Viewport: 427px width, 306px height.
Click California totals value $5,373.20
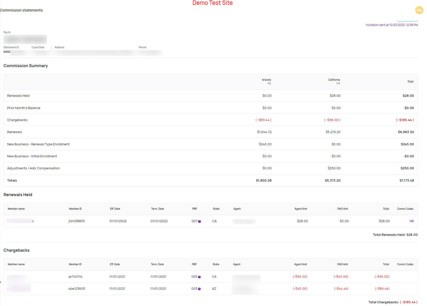pyautogui.click(x=333, y=181)
